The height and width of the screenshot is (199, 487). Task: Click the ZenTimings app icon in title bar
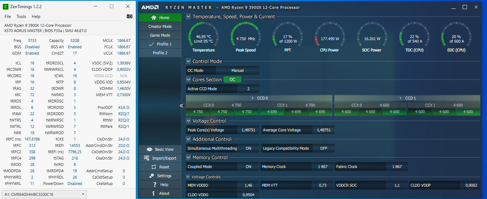(5, 6)
